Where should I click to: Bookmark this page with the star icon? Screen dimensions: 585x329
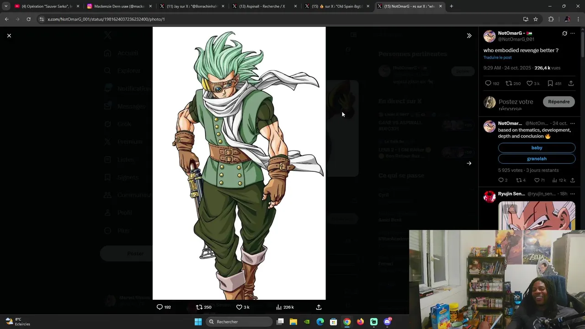[x=536, y=19]
